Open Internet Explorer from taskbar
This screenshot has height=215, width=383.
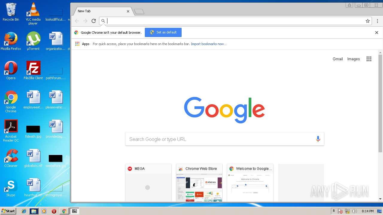point(24,211)
